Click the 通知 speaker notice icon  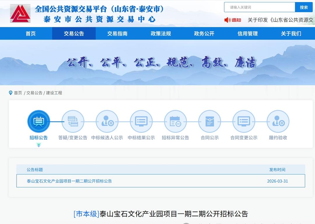coord(228,20)
